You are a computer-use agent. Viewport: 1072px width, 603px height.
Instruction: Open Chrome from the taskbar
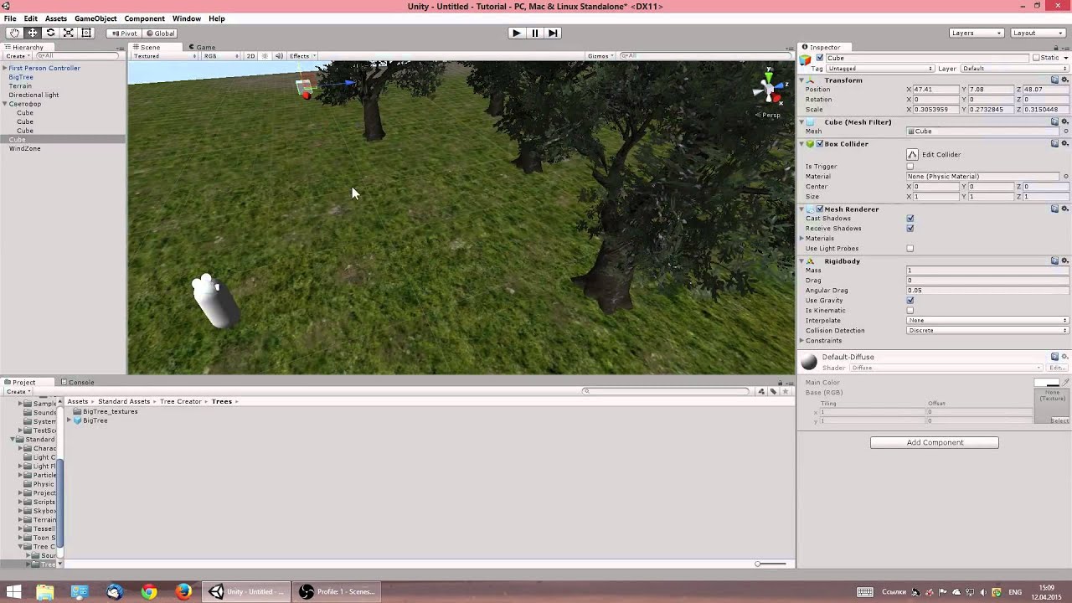click(148, 592)
